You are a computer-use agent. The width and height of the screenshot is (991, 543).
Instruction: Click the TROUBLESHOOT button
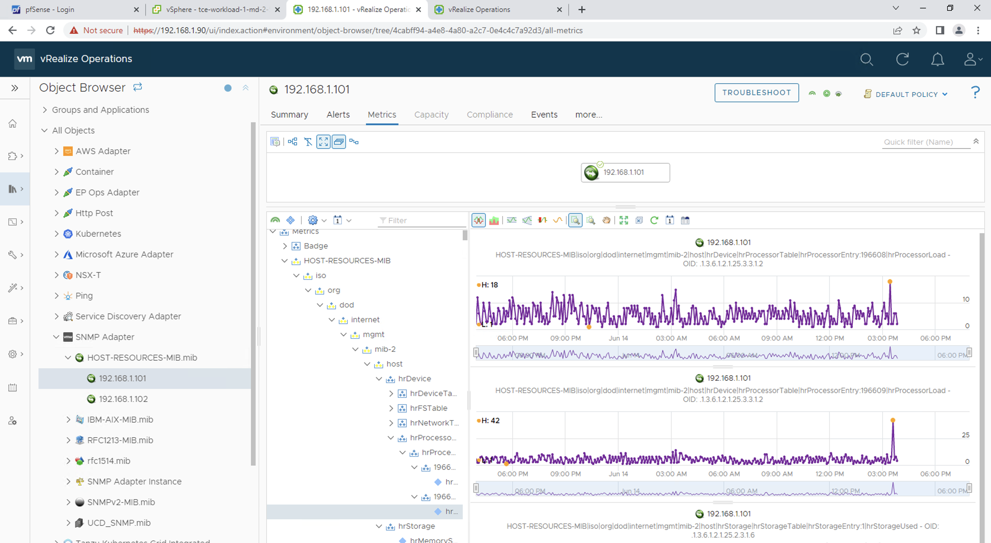[756, 93]
